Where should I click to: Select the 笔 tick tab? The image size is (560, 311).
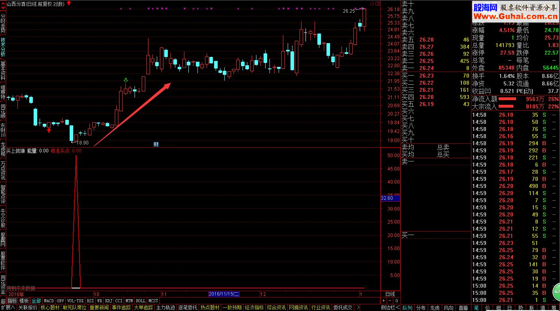click(476, 308)
